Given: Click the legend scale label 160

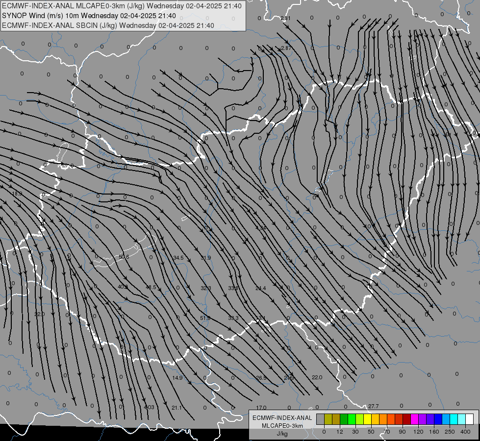Looking at the screenshot, I should pyautogui.click(x=434, y=432).
